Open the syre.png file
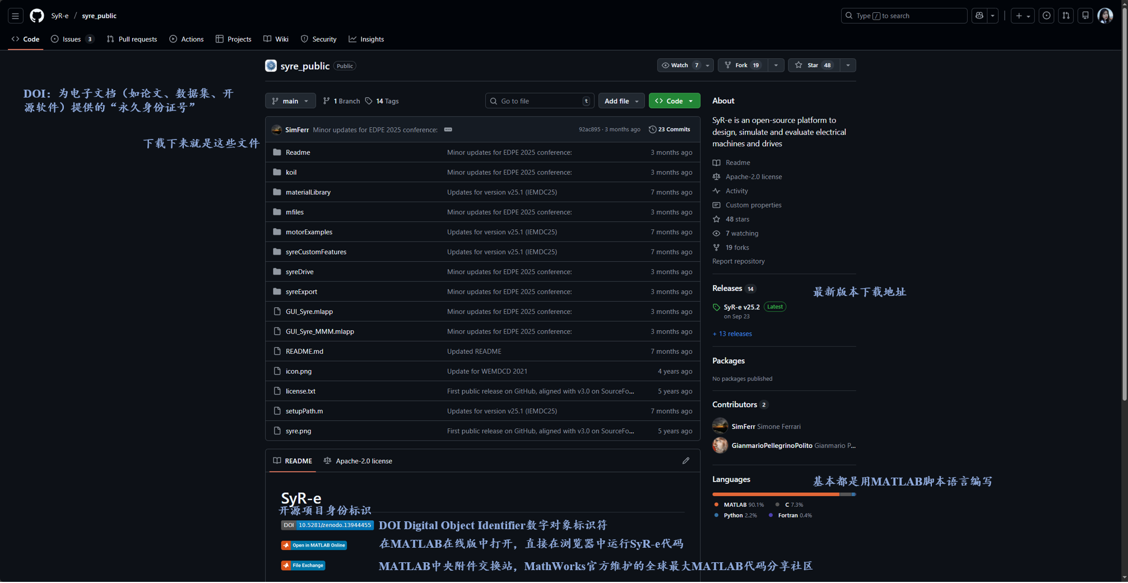Viewport: 1128px width, 583px height. point(299,431)
